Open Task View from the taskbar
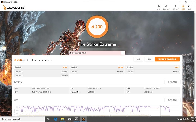This screenshot has width=196, height=122. pos(48,119)
